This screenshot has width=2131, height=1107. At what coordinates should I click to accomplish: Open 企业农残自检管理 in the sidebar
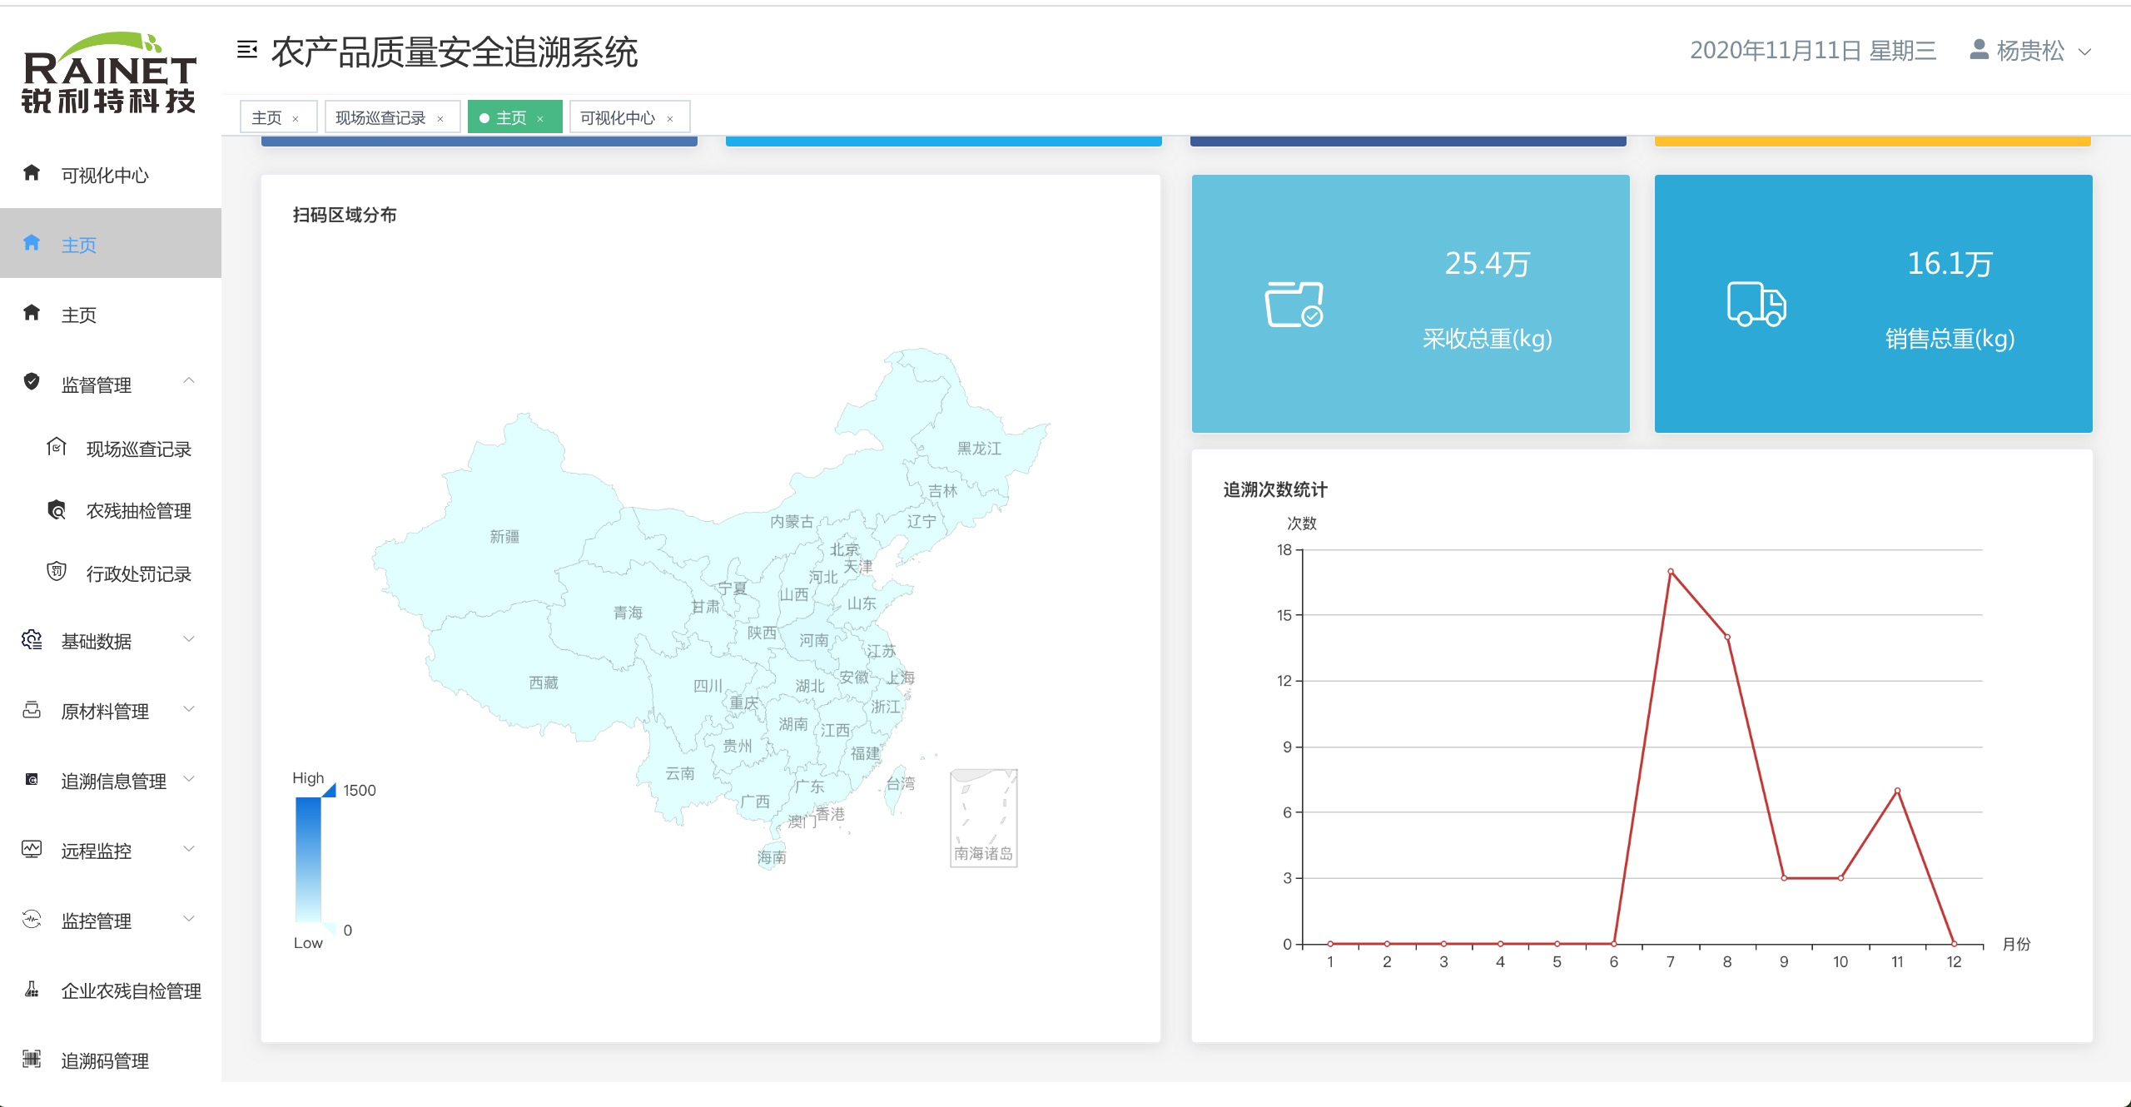[111, 990]
